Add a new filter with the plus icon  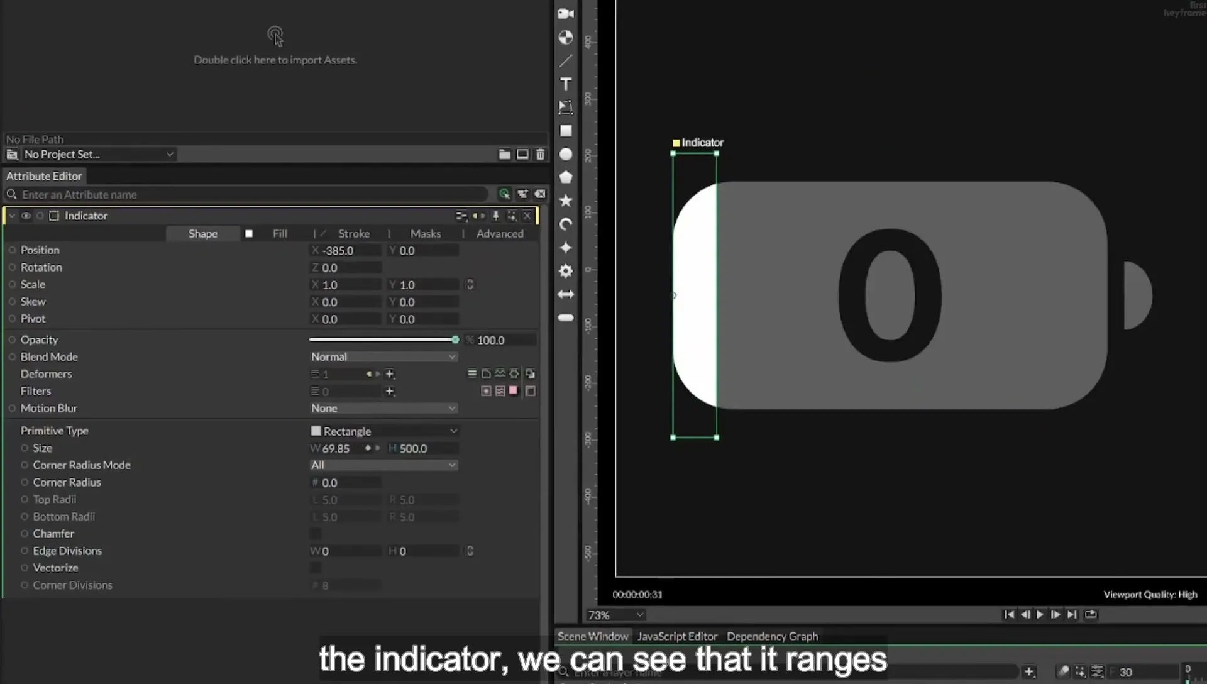(x=390, y=391)
